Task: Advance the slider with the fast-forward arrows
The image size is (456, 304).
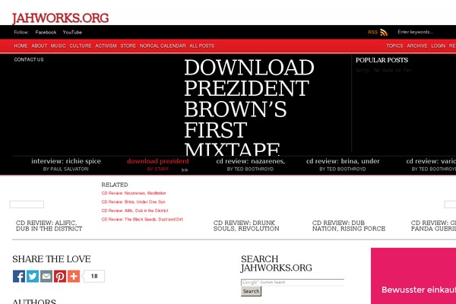Action: pos(185,170)
